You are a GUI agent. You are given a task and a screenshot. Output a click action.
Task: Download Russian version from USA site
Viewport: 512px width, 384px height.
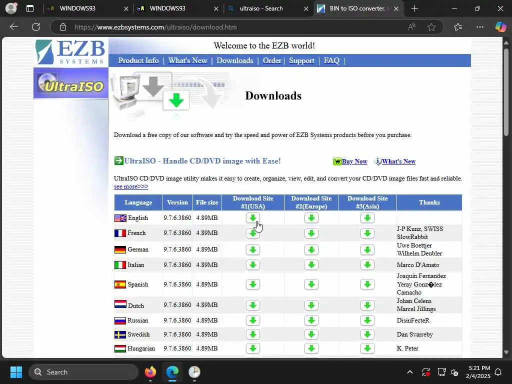(x=252, y=320)
